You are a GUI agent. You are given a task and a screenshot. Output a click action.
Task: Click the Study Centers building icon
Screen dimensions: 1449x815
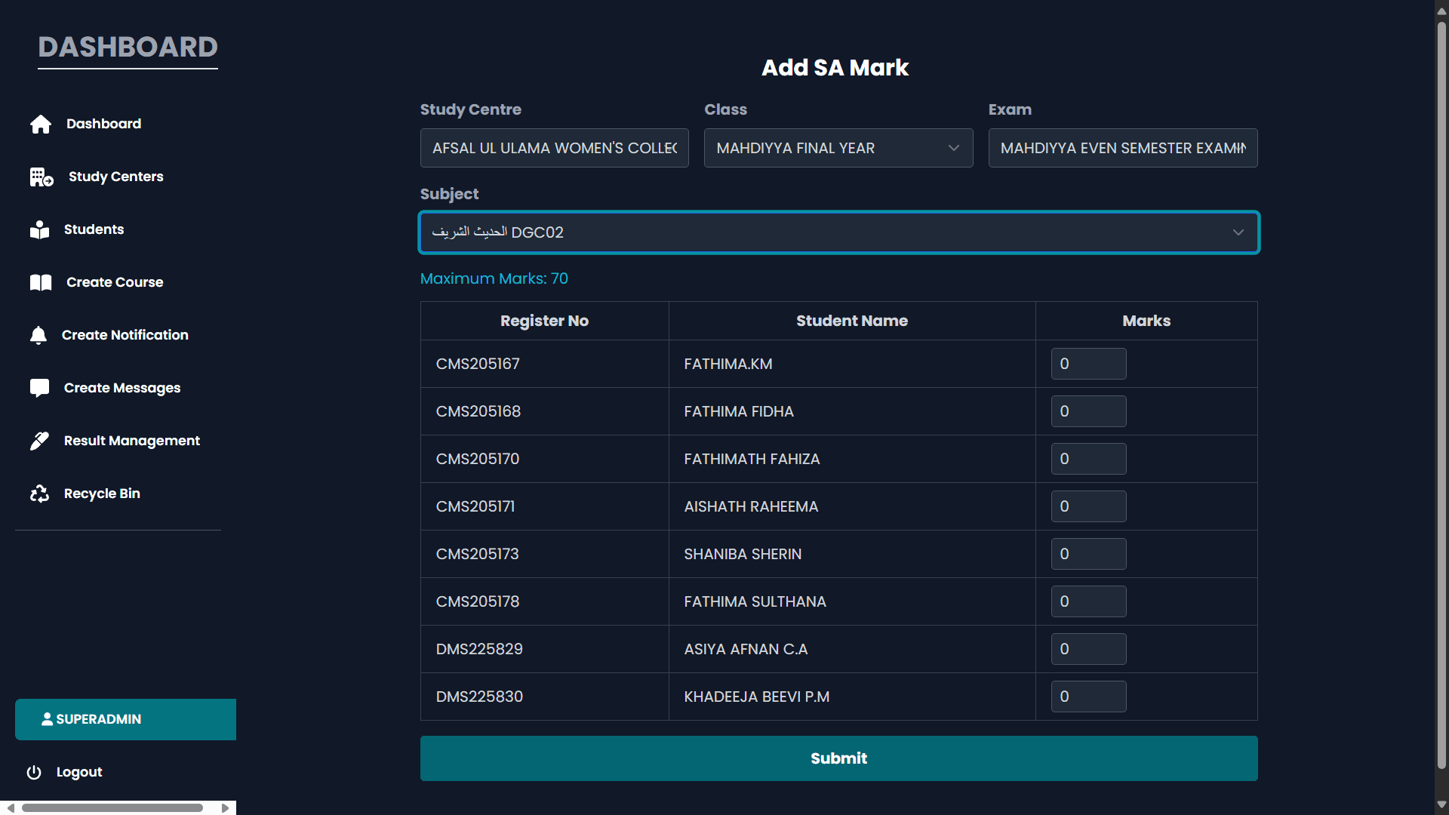point(42,177)
